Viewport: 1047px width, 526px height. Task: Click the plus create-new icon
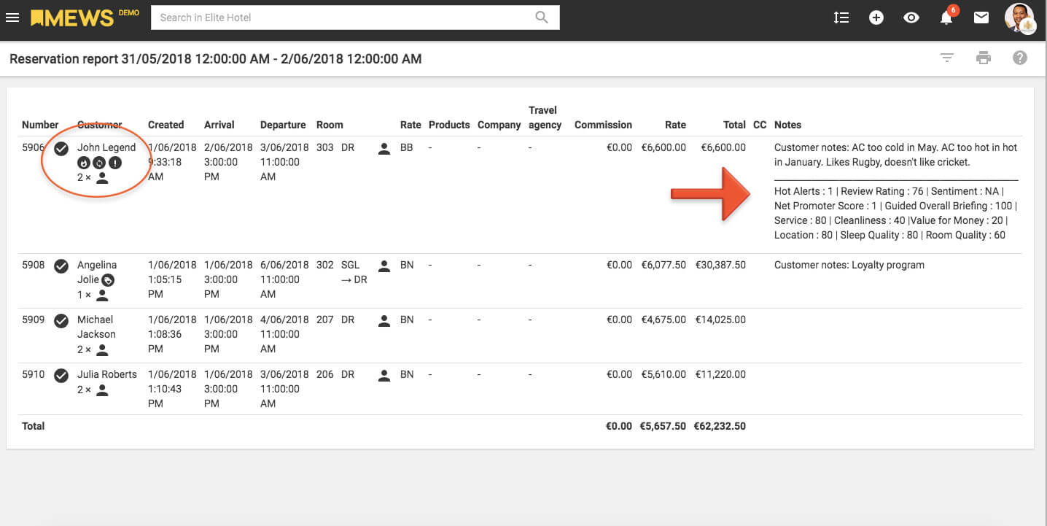[876, 18]
